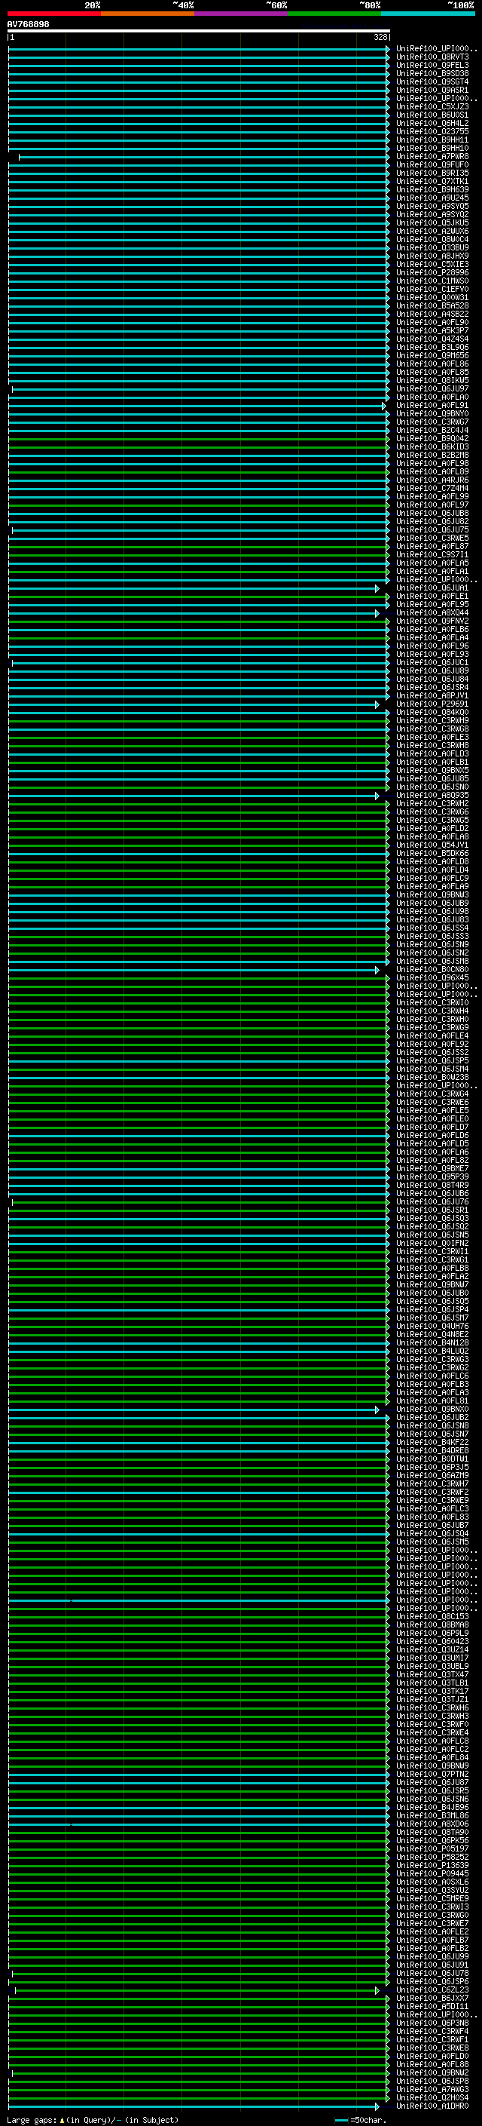Select subject label UniRef100_C3RWI0
The width and height of the screenshot is (482, 2126).
tap(432, 1002)
